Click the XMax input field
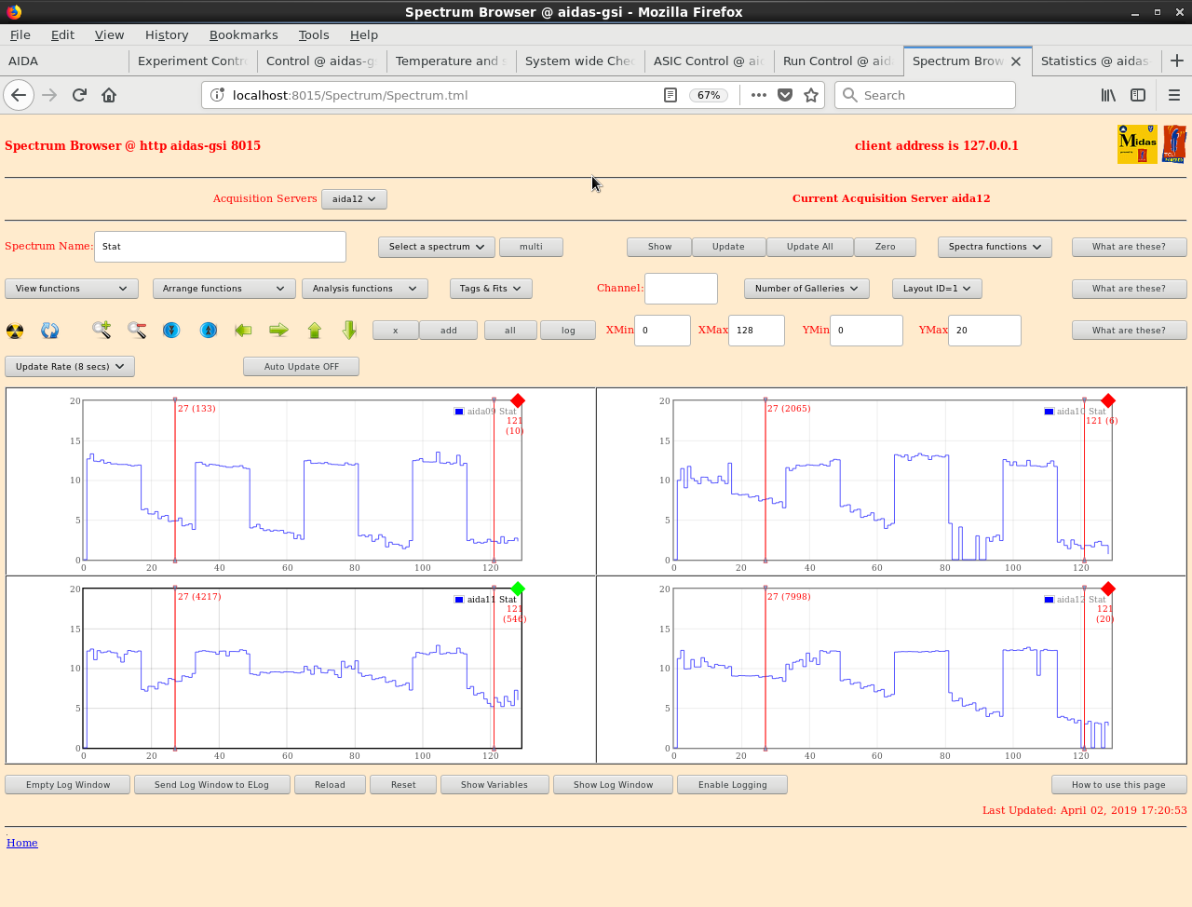This screenshot has height=907, width=1192. pyautogui.click(x=756, y=331)
